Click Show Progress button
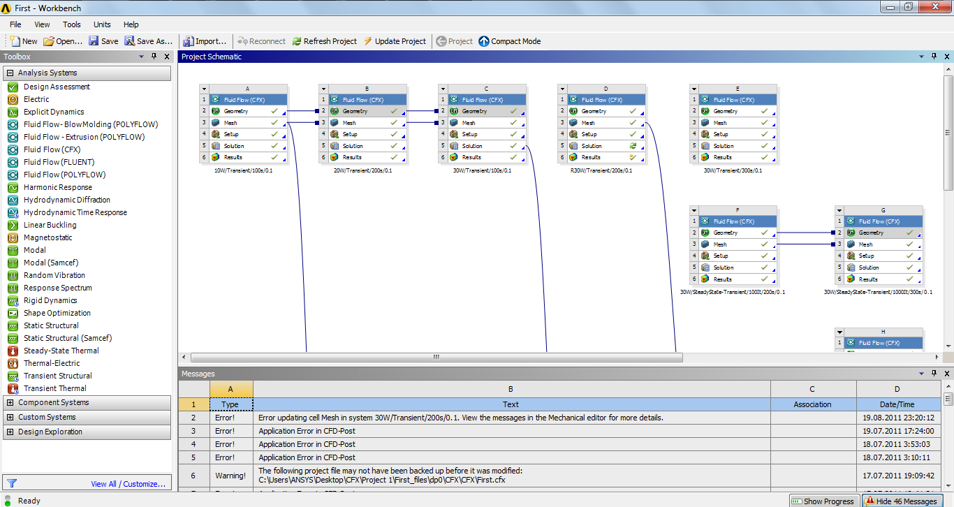 tap(823, 501)
